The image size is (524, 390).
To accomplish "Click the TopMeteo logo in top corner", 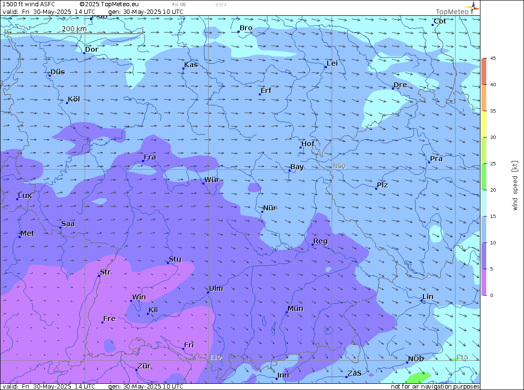I will pyautogui.click(x=457, y=9).
